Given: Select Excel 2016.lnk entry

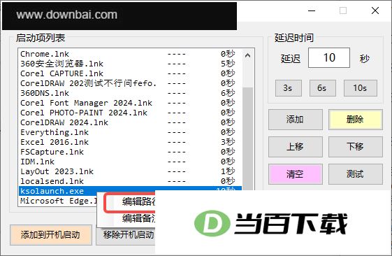Looking at the screenshot, I should tap(130, 142).
